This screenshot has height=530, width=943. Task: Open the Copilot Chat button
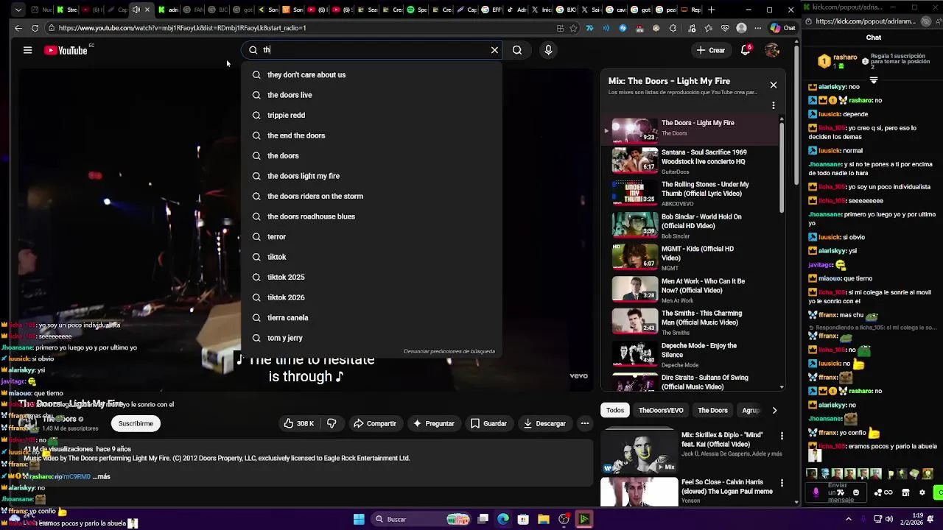tap(782, 28)
